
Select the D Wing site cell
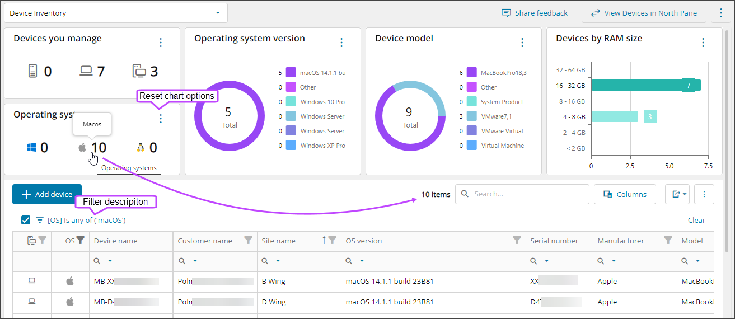click(299, 302)
